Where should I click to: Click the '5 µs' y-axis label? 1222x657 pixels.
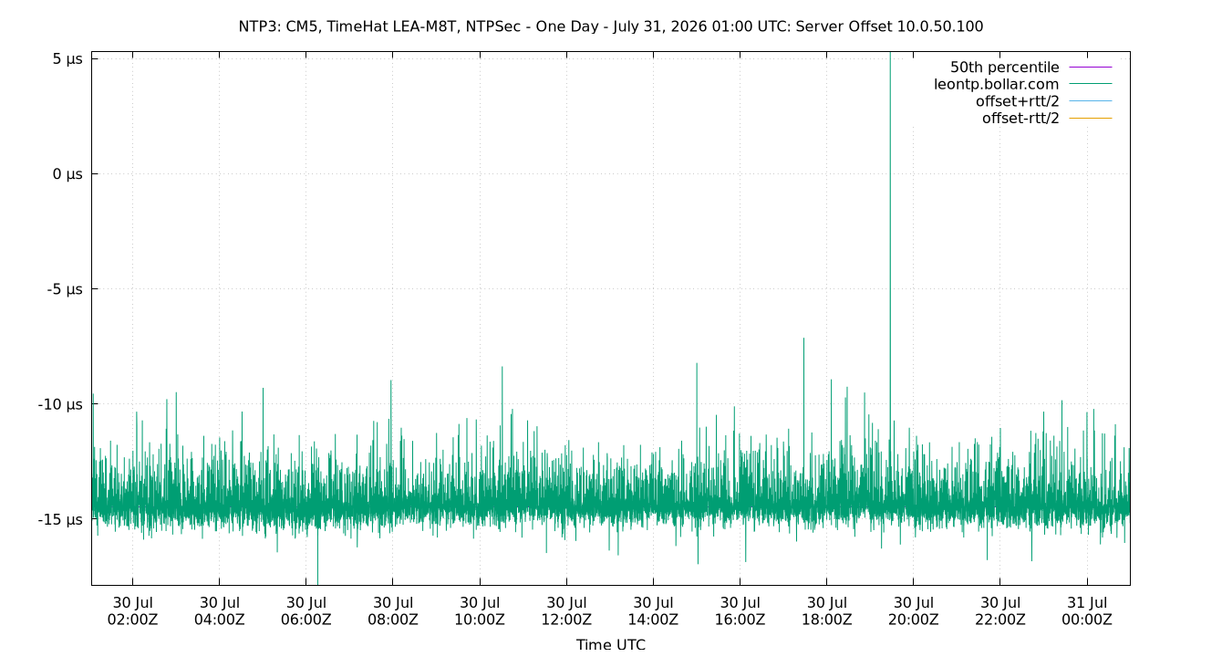click(68, 58)
